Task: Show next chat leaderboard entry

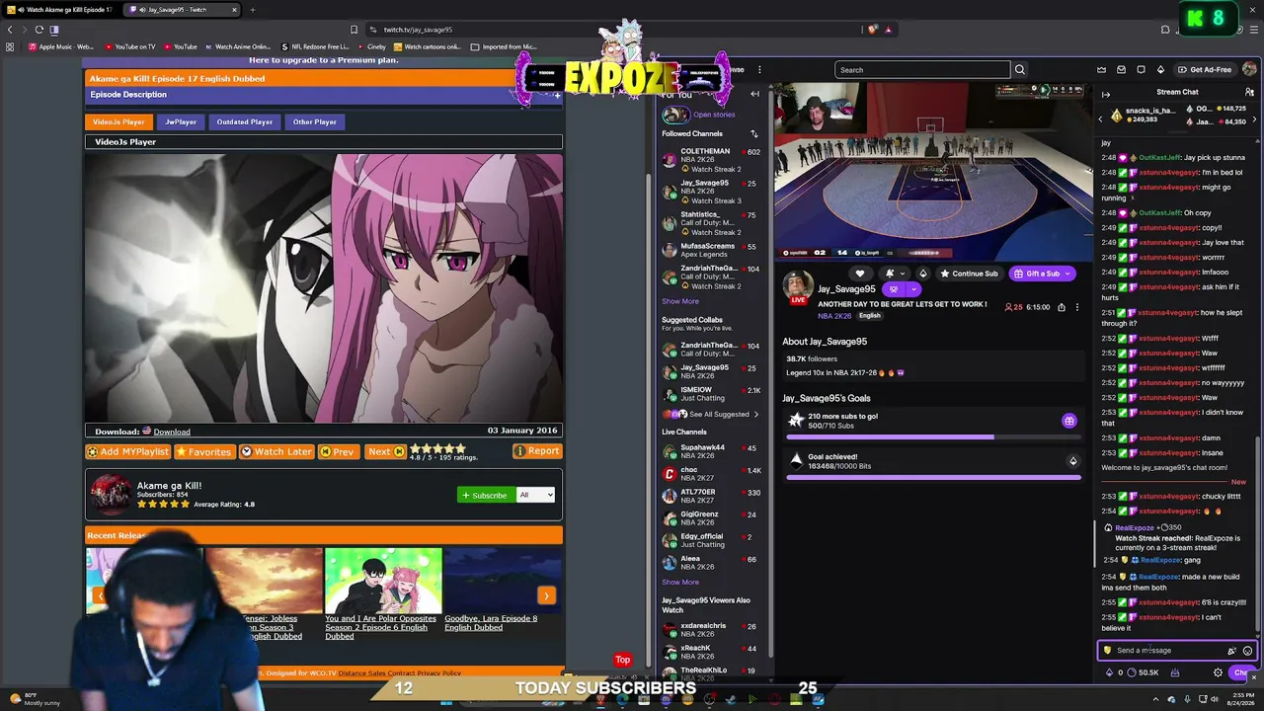Action: 1254,119
